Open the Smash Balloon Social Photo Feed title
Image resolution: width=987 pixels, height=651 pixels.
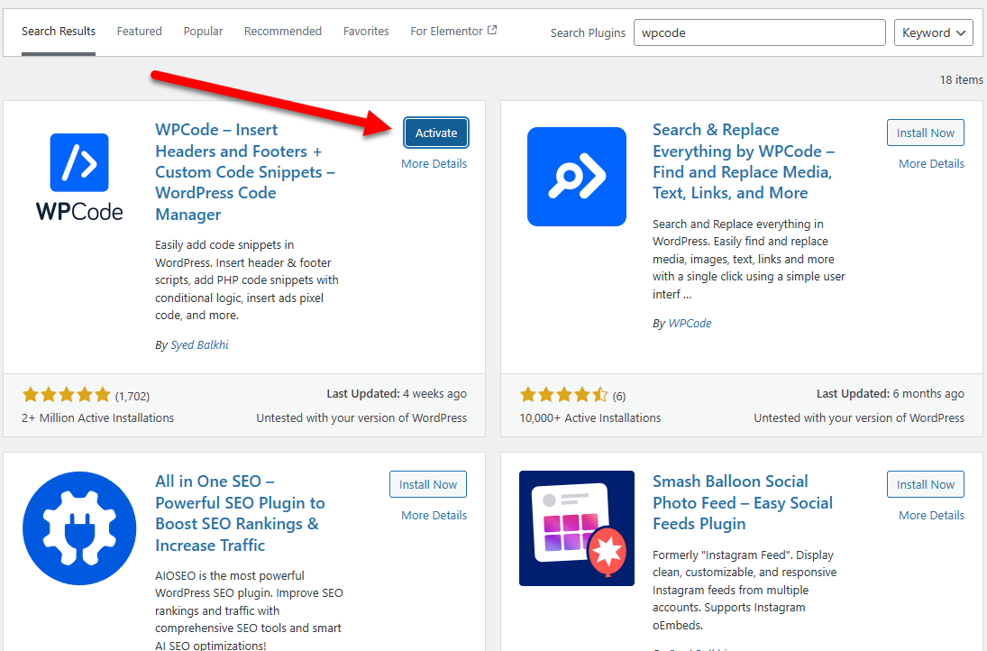pyautogui.click(x=743, y=502)
